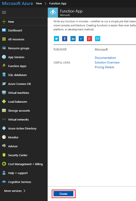Share on Twitter icon
136x201 pixels.
pos(56,39)
